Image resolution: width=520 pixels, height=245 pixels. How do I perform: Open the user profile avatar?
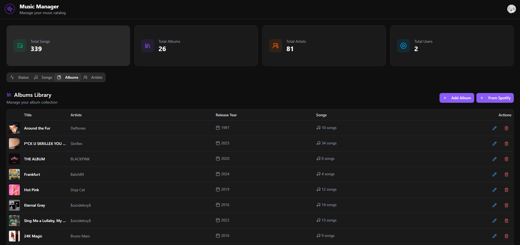511,9
